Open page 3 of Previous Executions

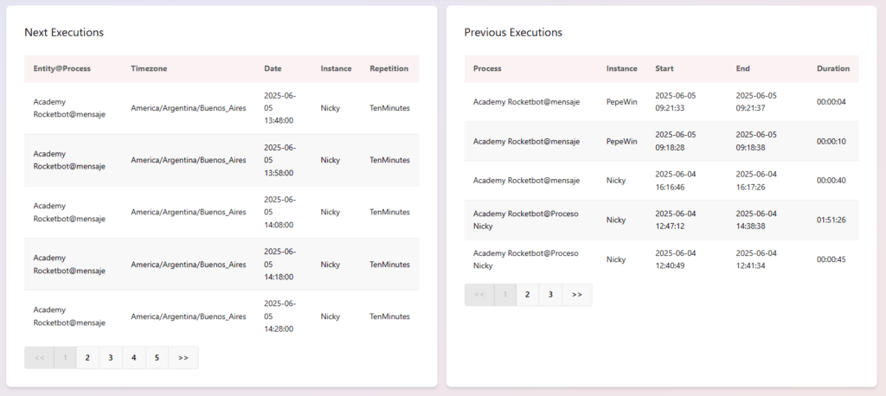pos(550,295)
